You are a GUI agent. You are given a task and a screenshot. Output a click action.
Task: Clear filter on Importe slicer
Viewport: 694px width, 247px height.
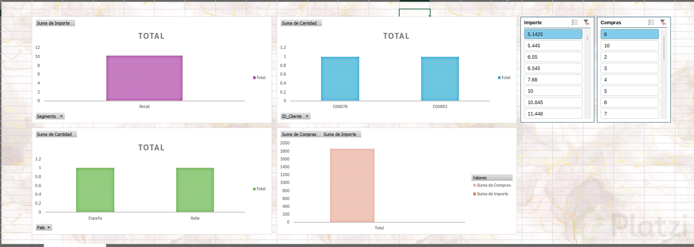click(586, 22)
